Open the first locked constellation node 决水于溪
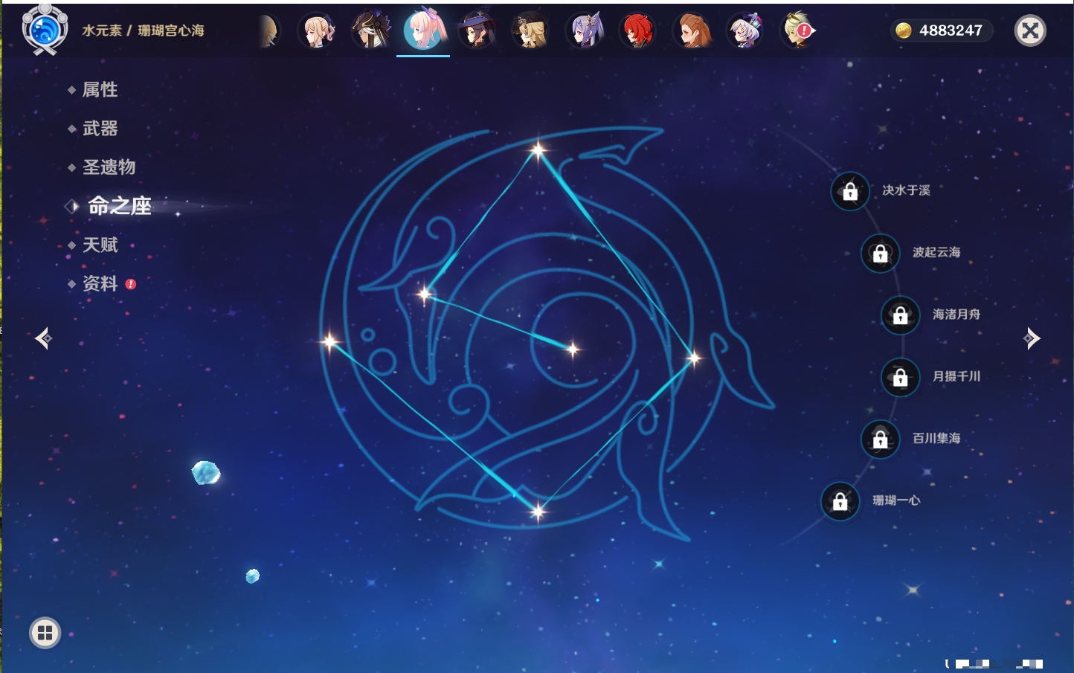 850,191
